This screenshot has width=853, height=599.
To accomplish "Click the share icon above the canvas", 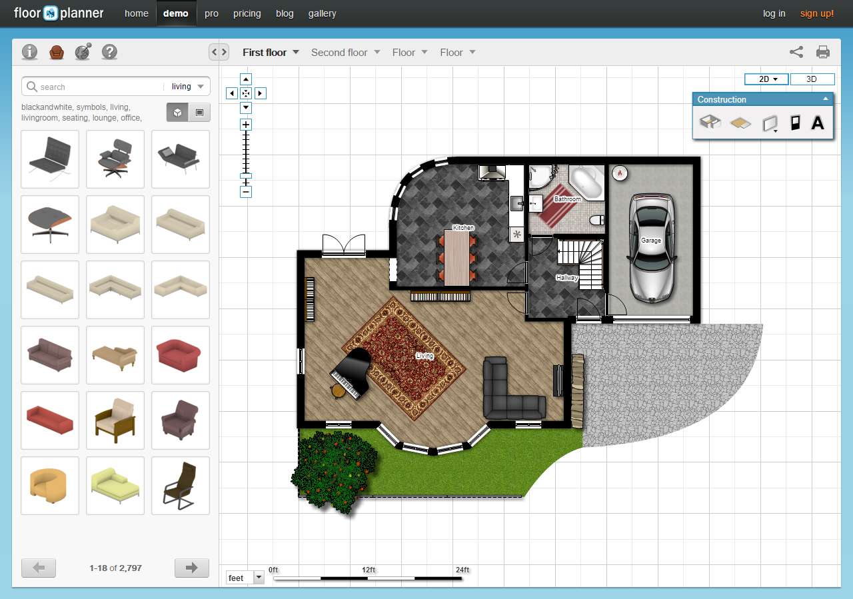I will (796, 51).
